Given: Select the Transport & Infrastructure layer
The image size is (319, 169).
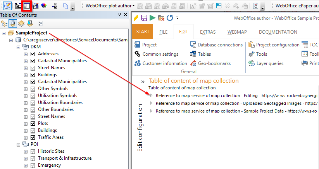Looking at the screenshot, I should 65,158.
